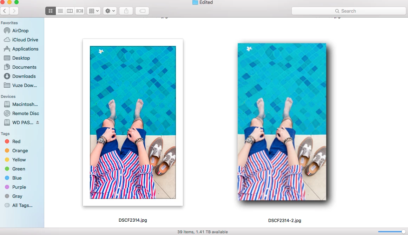Open Desktop folder in sidebar

tap(22, 58)
